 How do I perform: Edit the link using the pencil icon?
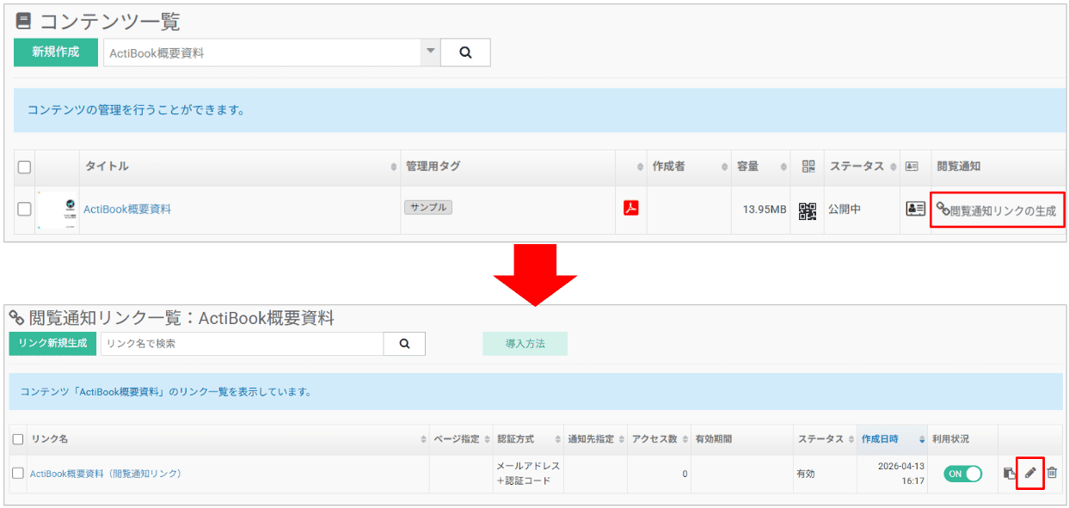(x=1030, y=473)
